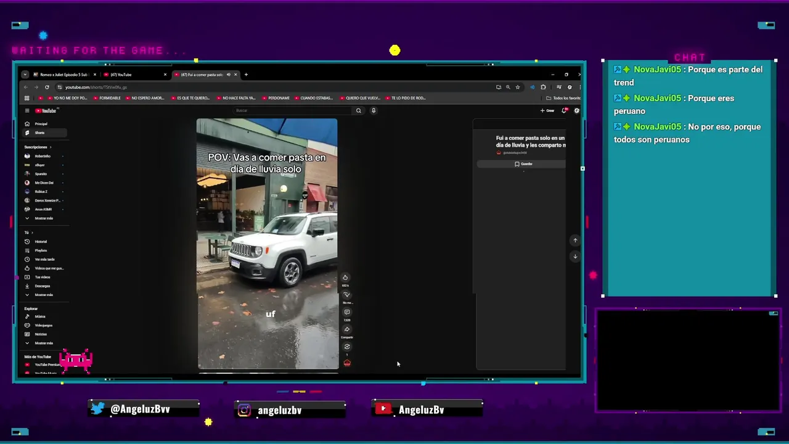
Task: Open the TE LO PIDO DE ROD bookmark
Action: (x=405, y=98)
